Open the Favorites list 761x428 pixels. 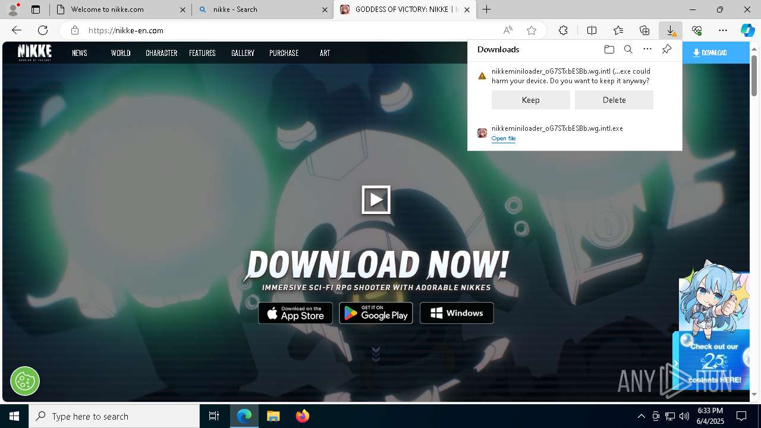(618, 30)
